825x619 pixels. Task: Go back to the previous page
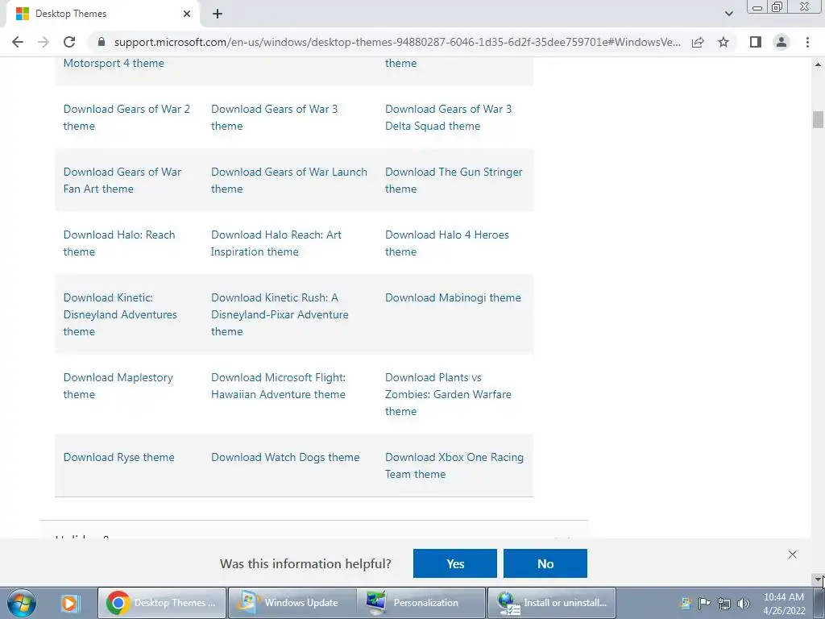click(18, 42)
